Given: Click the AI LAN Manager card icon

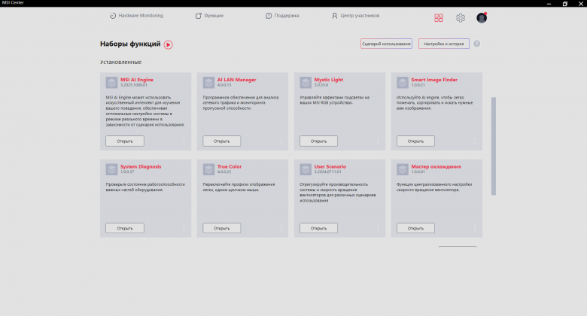Looking at the screenshot, I should 208,82.
